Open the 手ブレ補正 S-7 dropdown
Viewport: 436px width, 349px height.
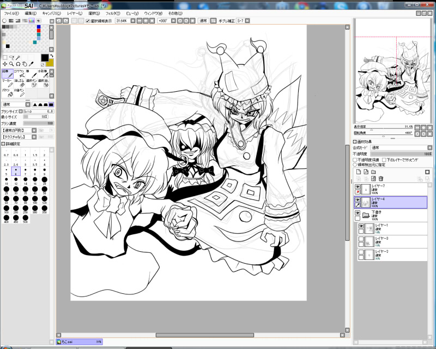click(247, 21)
